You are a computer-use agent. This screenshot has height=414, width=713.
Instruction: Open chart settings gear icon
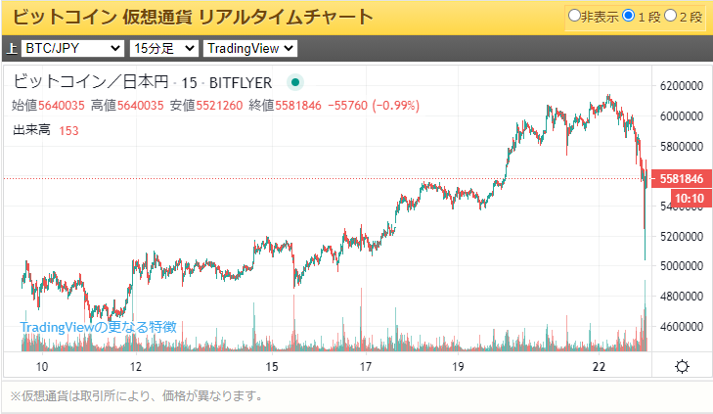[x=682, y=366]
